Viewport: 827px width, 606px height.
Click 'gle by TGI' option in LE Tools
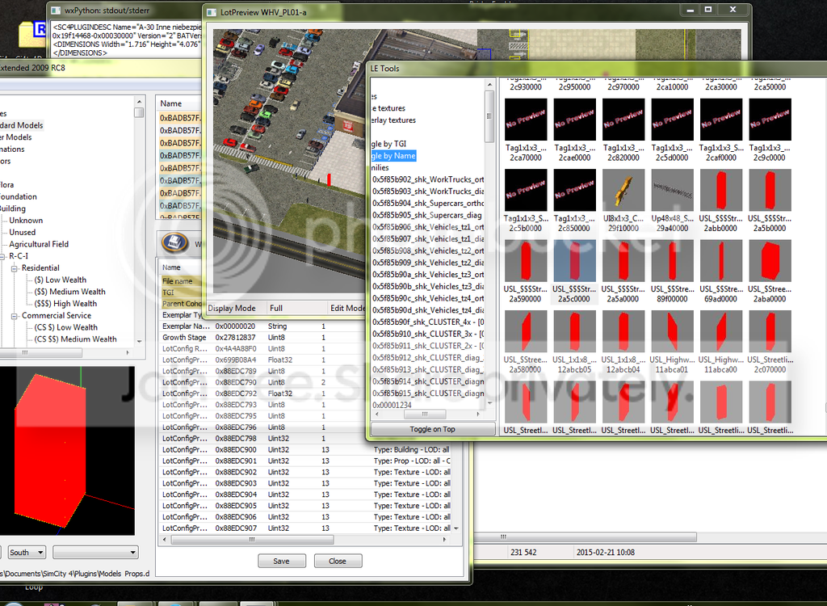tap(388, 144)
